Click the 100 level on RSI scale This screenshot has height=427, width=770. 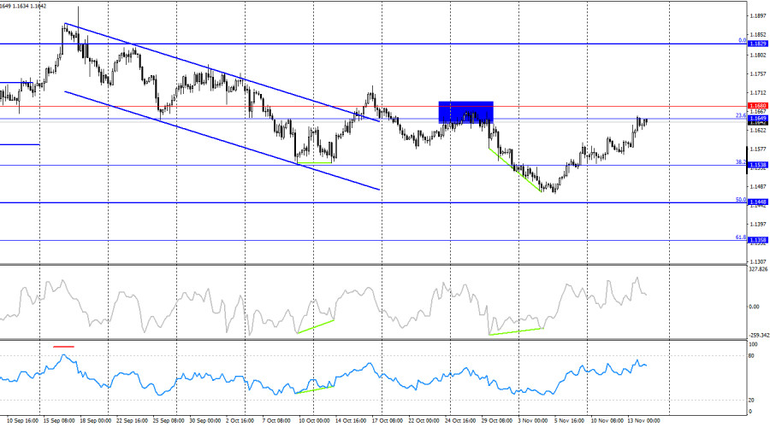coord(753,345)
